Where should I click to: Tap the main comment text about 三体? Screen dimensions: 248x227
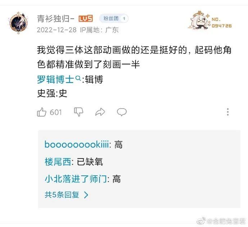[x=134, y=57]
